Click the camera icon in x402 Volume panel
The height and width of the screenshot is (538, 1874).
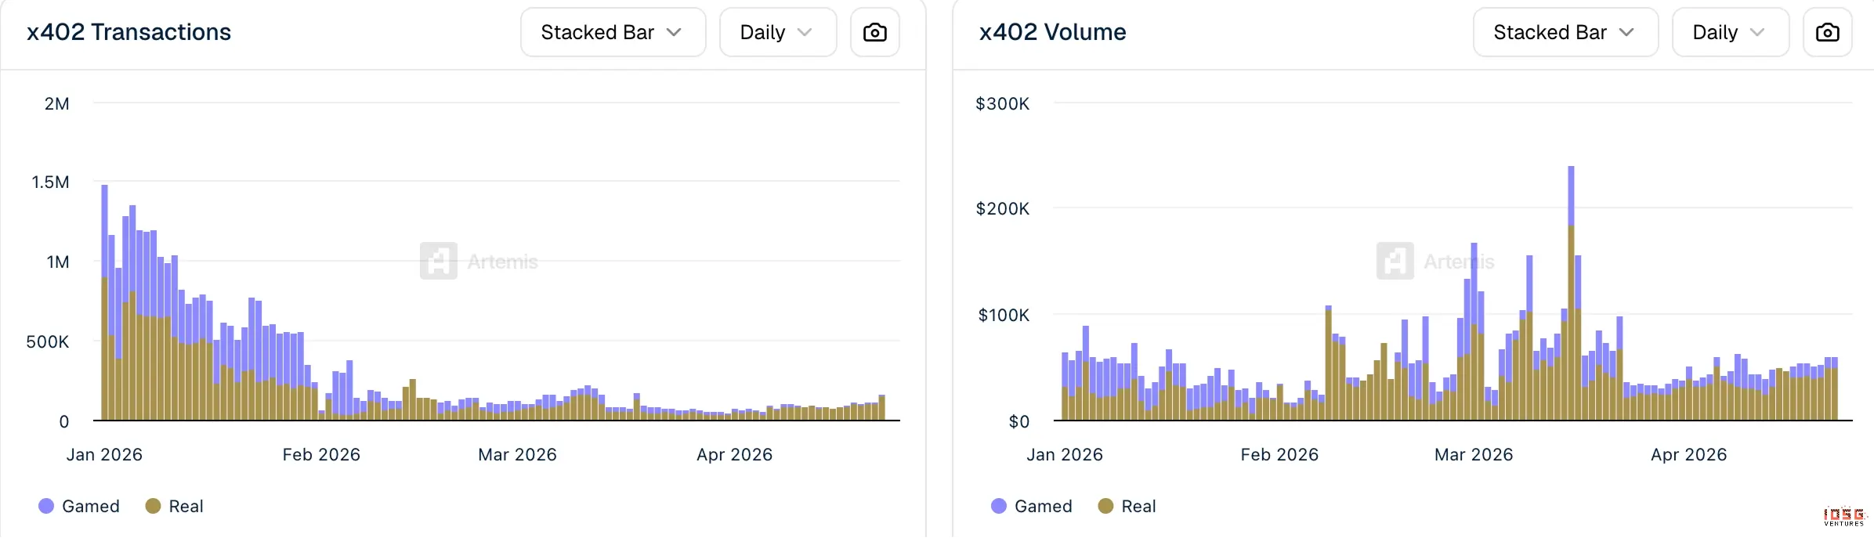[1828, 32]
